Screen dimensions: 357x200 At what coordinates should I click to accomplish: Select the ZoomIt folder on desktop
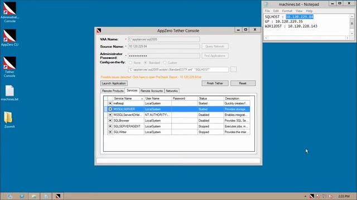[9, 120]
